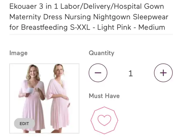Select the quantity value 1
Image resolution: width=182 pixels, height=140 pixels.
pos(131,73)
